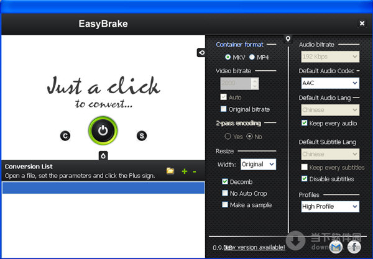
Task: Increase video bitrate with up arrow
Action: click(255, 81)
